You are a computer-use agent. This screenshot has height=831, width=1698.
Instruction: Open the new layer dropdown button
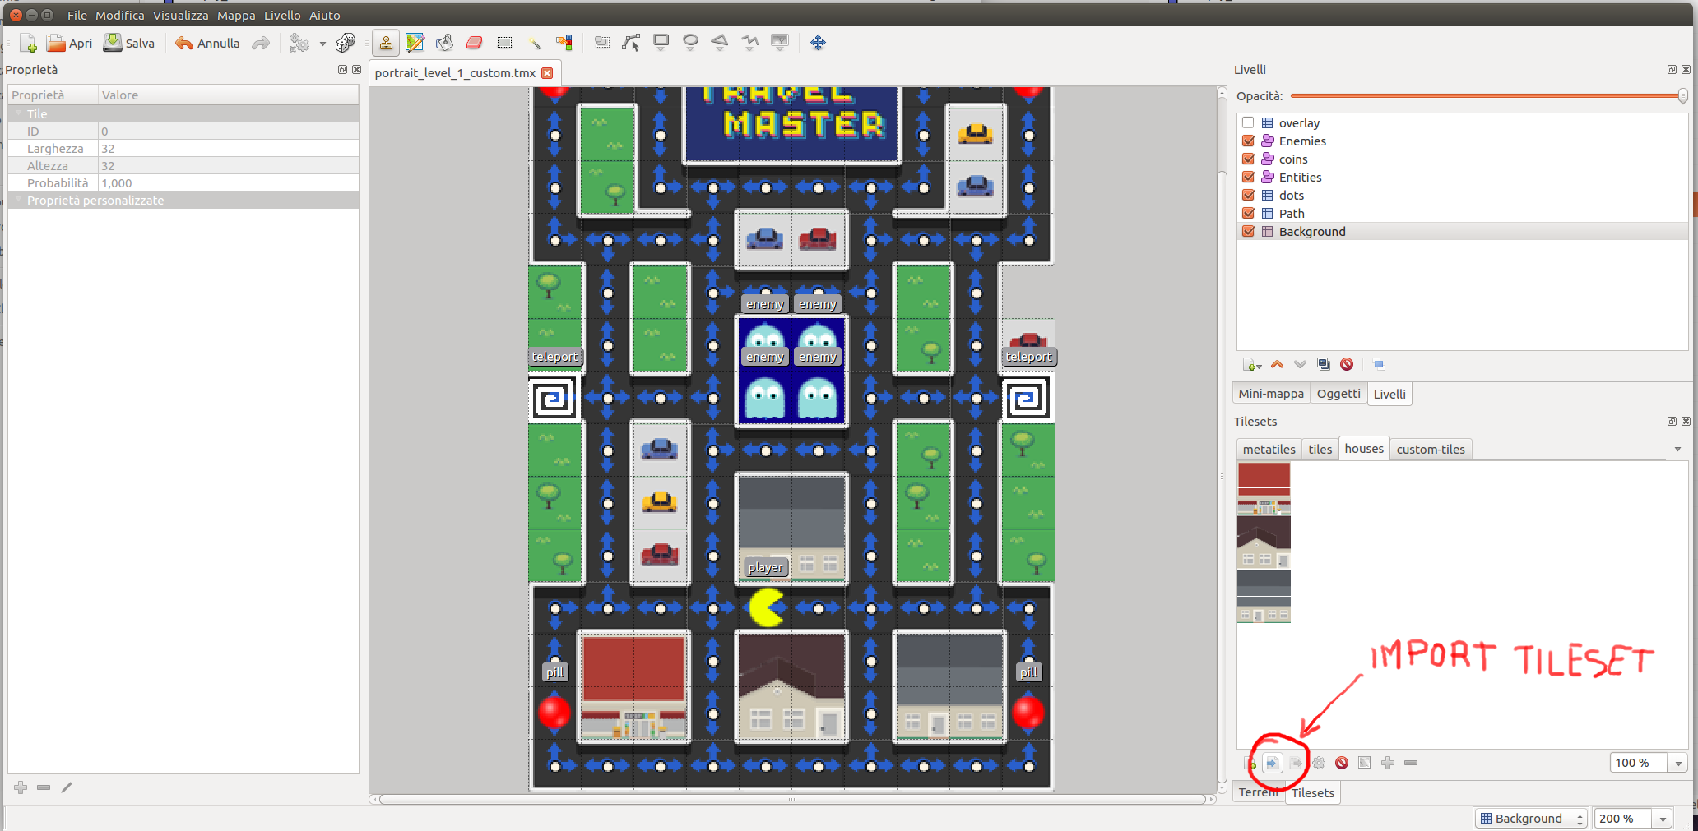click(x=1252, y=365)
